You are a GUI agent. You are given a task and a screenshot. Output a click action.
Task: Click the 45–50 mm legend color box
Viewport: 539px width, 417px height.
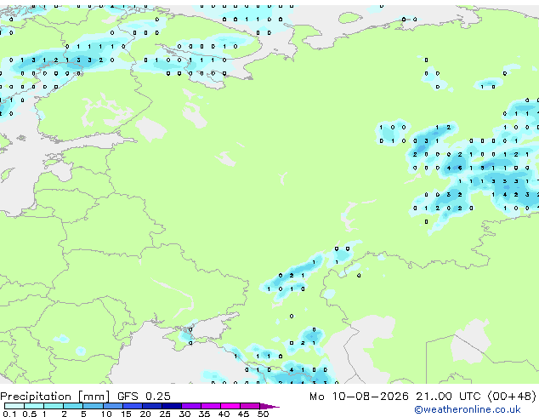coord(250,406)
